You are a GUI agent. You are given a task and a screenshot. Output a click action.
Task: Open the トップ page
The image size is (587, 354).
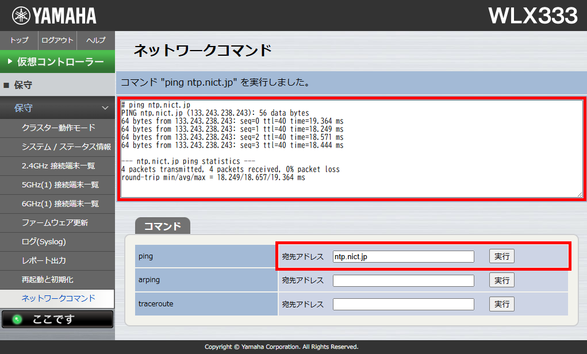tap(19, 40)
